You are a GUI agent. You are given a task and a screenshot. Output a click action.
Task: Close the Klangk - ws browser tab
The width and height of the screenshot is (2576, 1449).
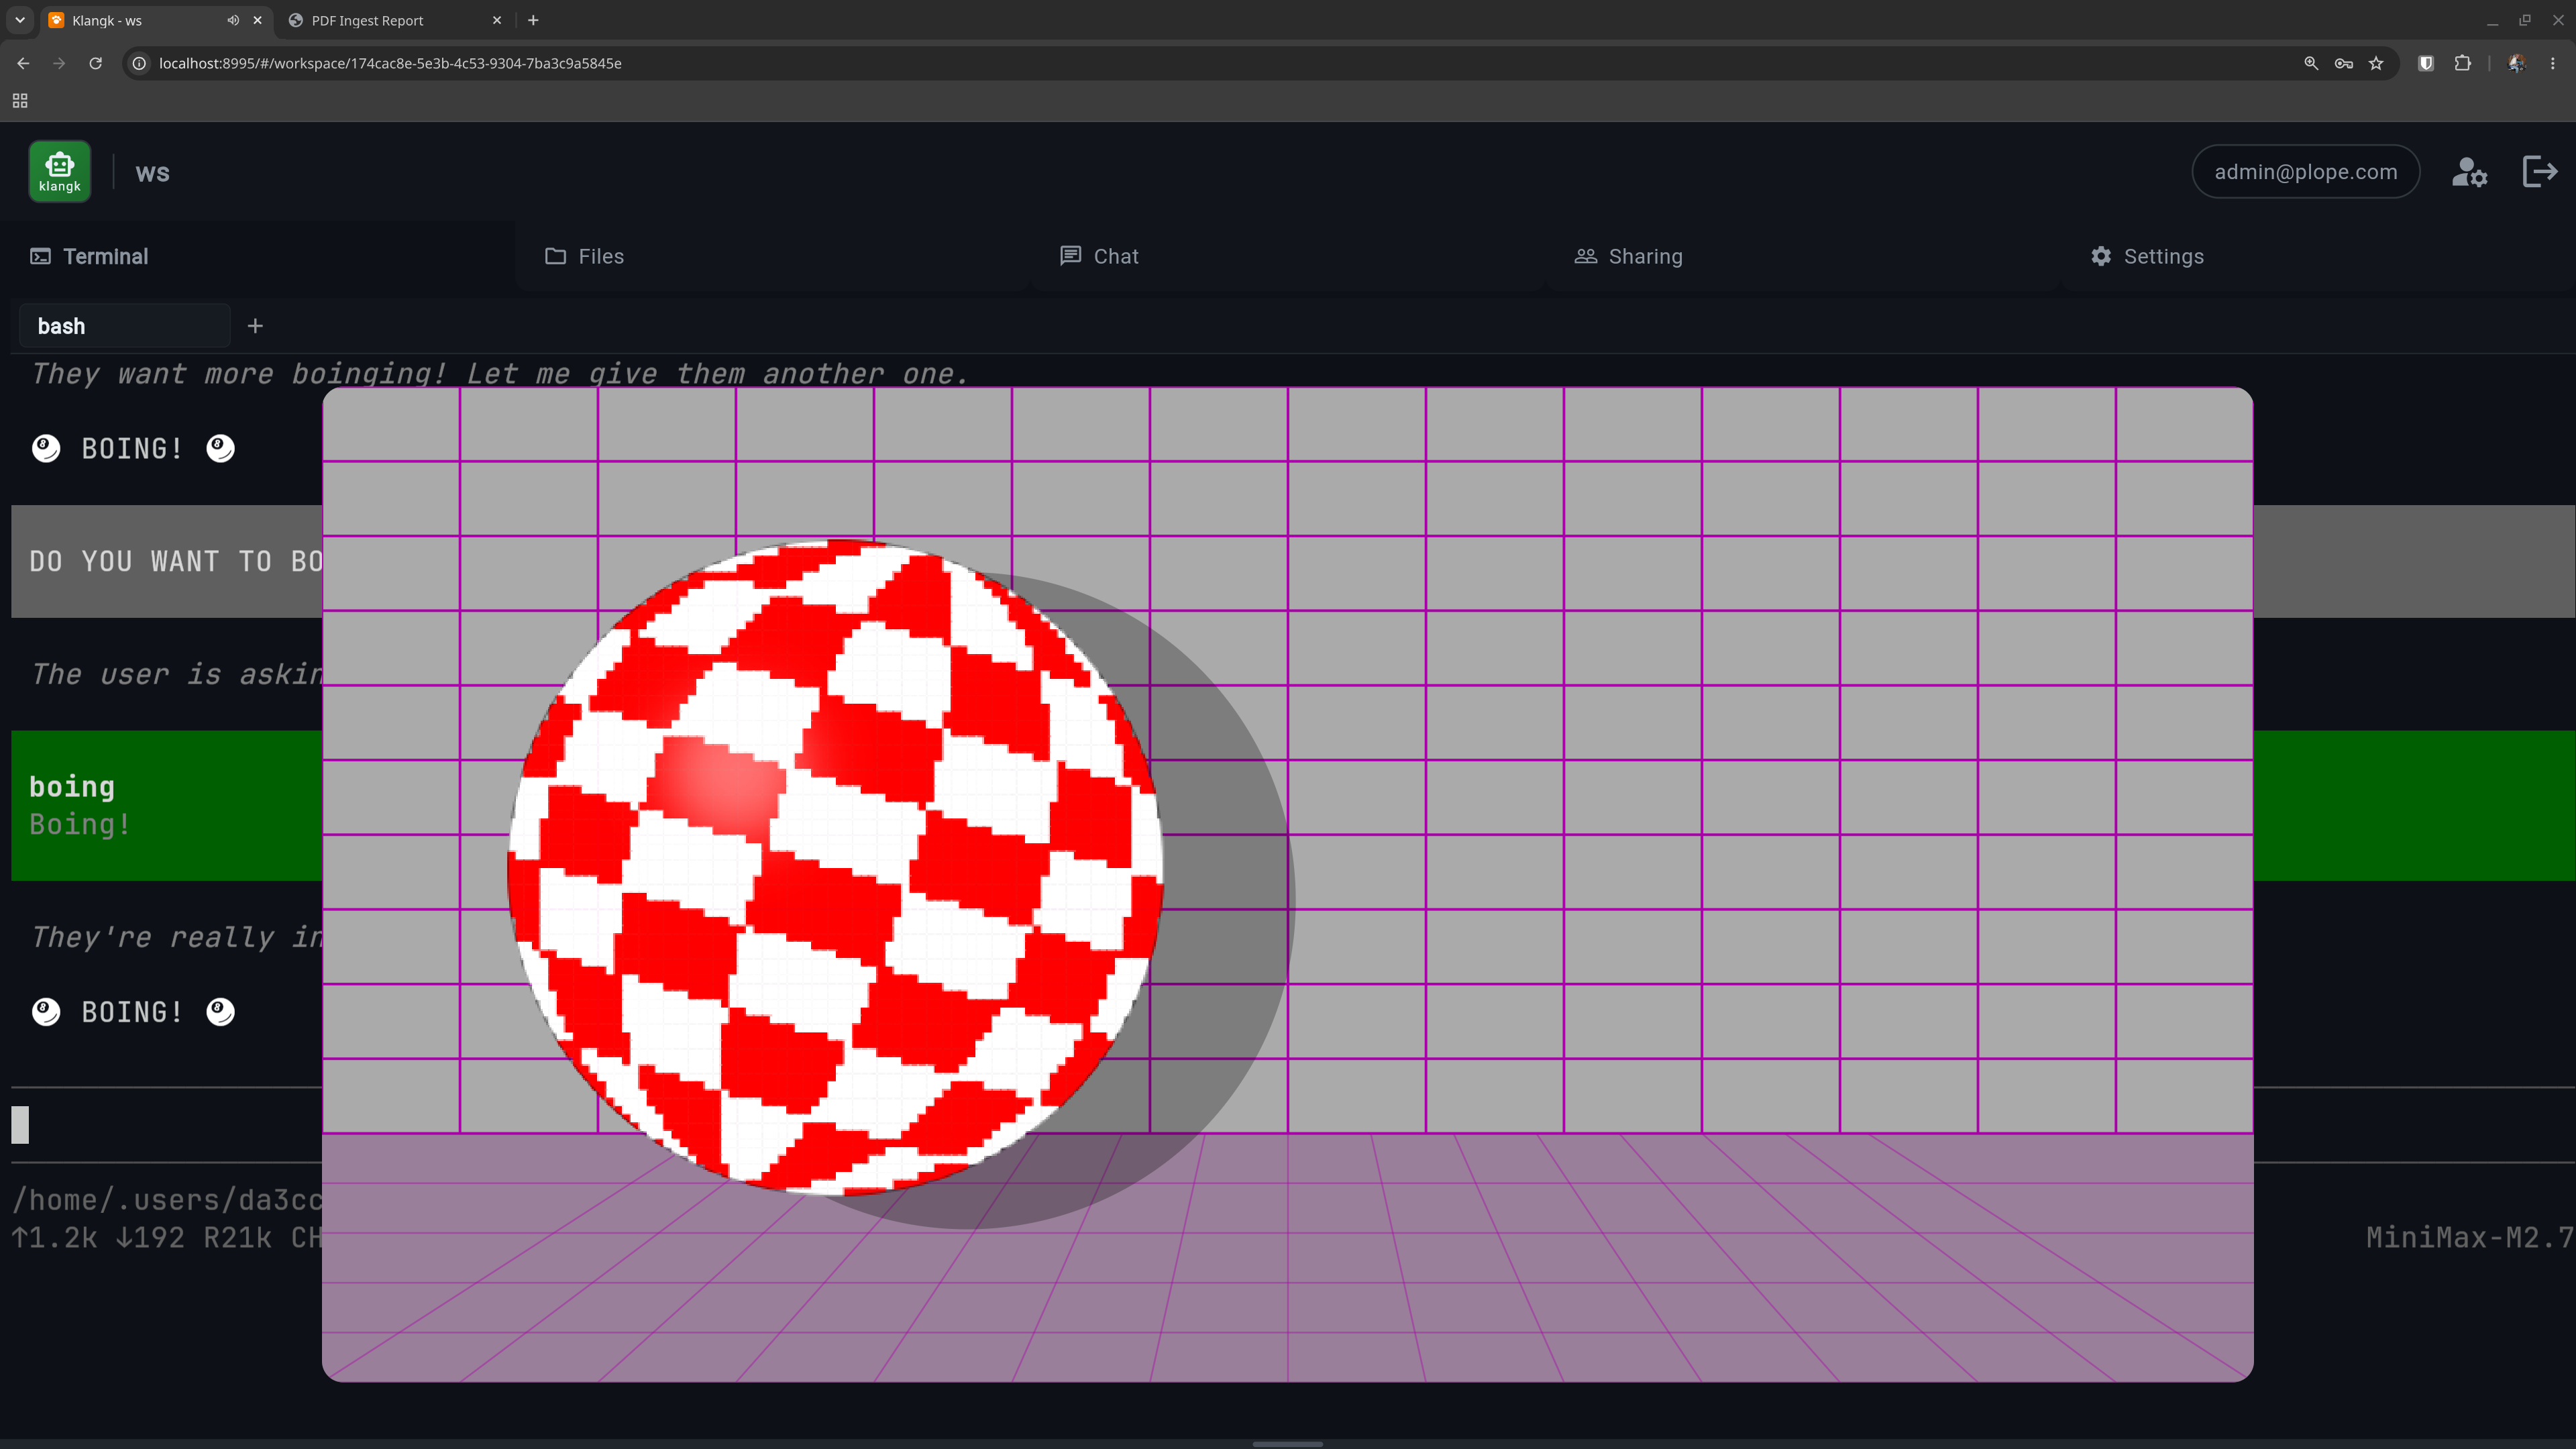click(x=257, y=20)
